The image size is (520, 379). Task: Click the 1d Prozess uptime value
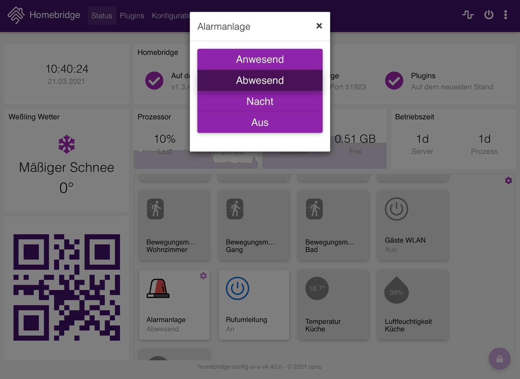pos(484,139)
